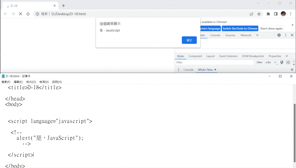
Task: Select the Styles sidebar tab
Action: 180,56
